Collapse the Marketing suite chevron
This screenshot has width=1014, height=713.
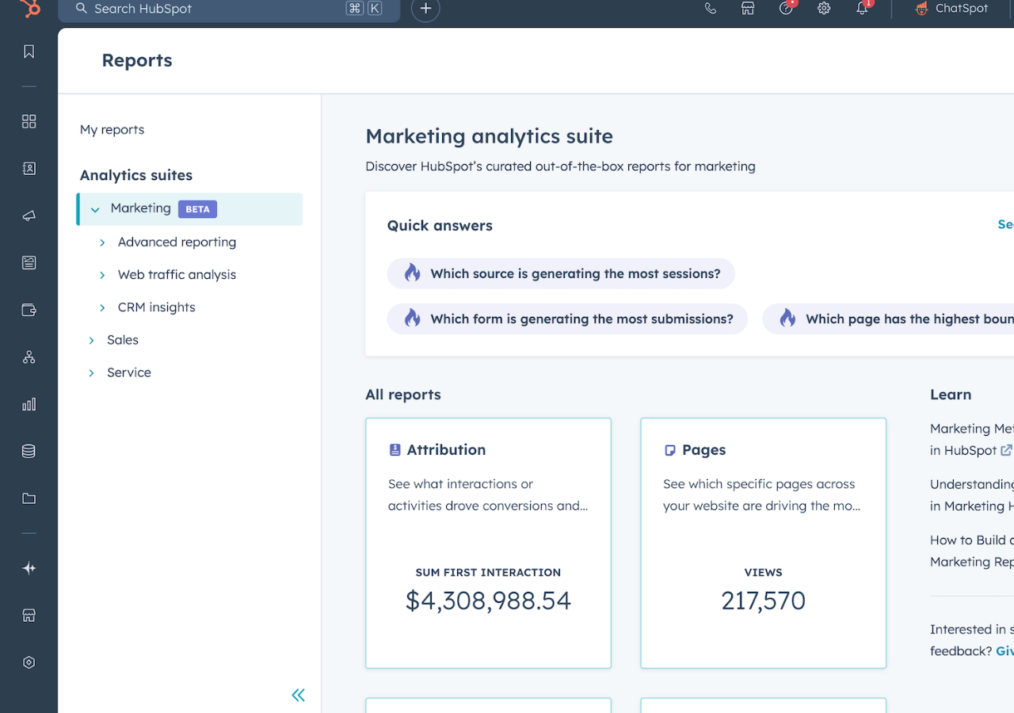(x=95, y=210)
